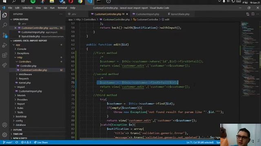Open the Selection menu

(27, 8)
